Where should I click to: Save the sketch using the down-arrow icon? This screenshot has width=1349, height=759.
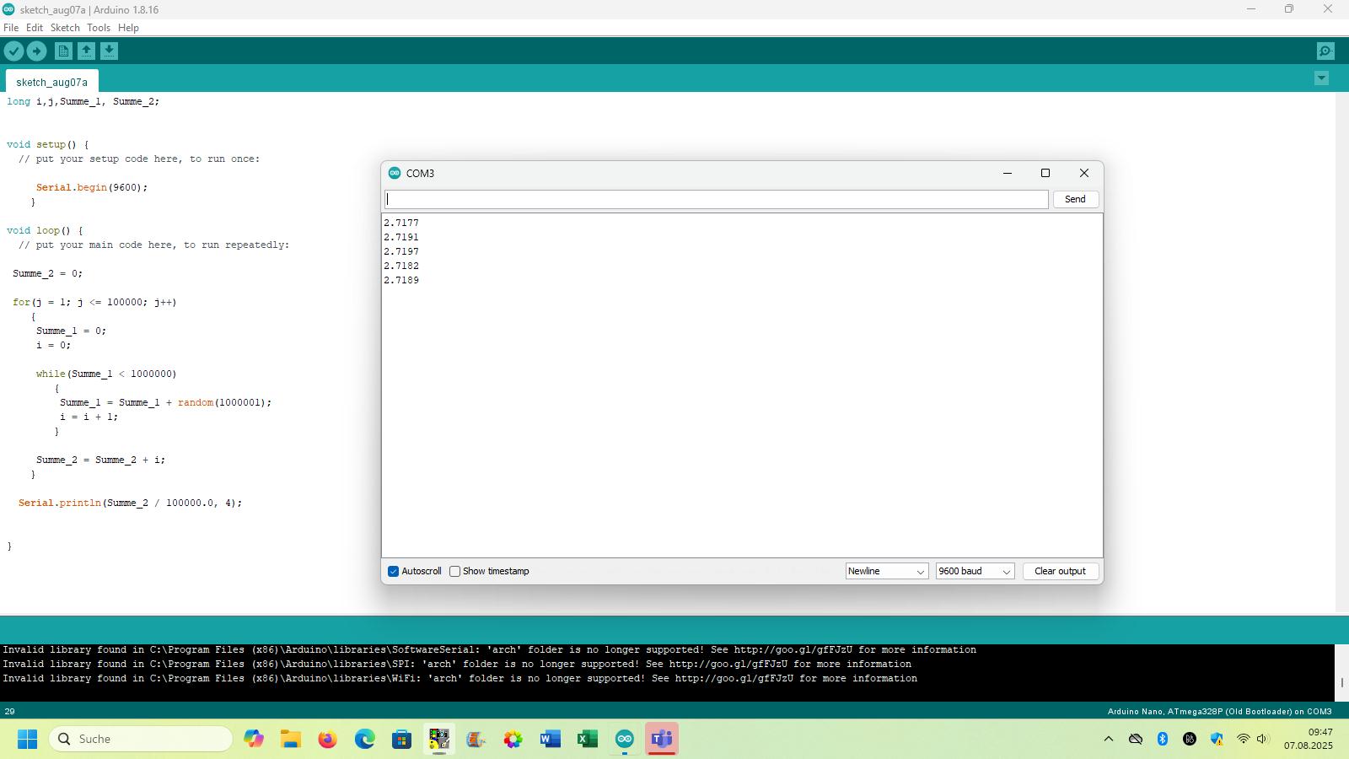pos(109,51)
